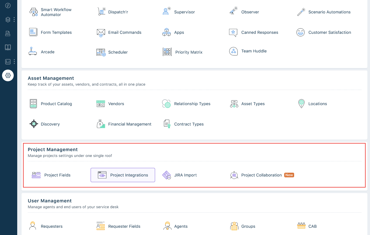The image size is (370, 235).
Task: Open the Product Catalog cabinet icon
Action: (x=33, y=104)
